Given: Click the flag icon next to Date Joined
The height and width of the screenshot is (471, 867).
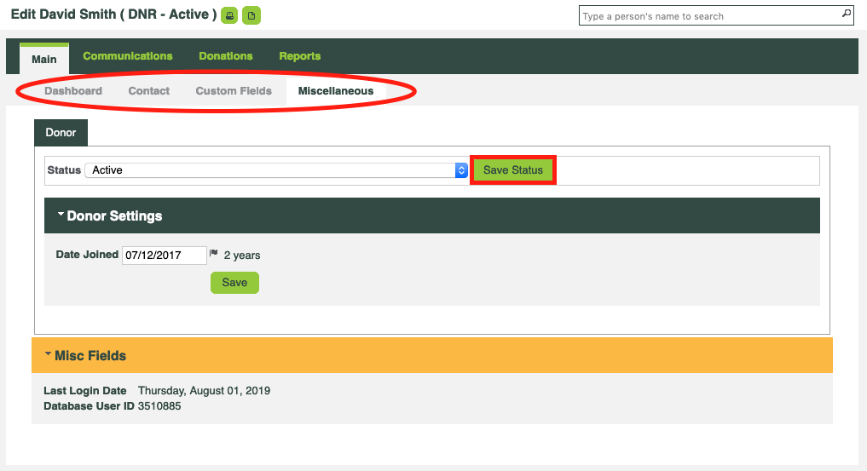Looking at the screenshot, I should (213, 253).
